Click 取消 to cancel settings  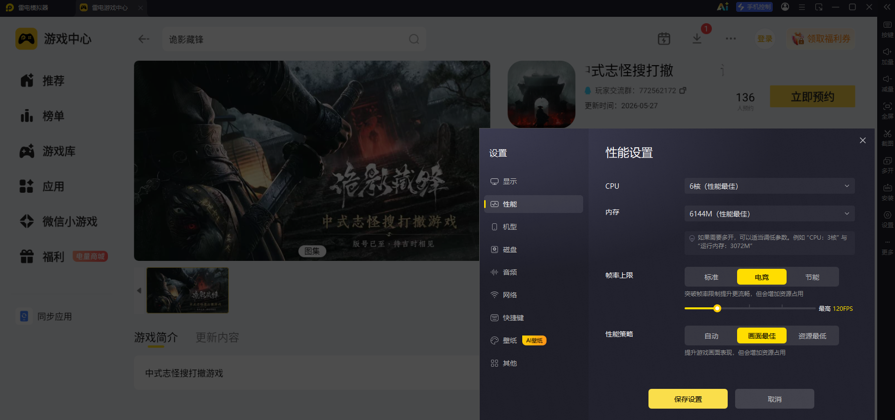[x=775, y=399]
